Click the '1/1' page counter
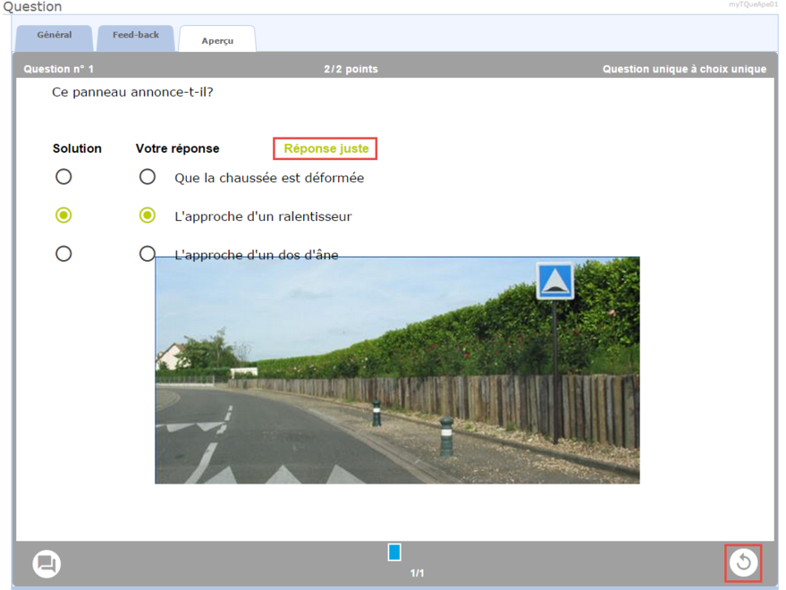Screen dimensions: 786x590 [417, 573]
